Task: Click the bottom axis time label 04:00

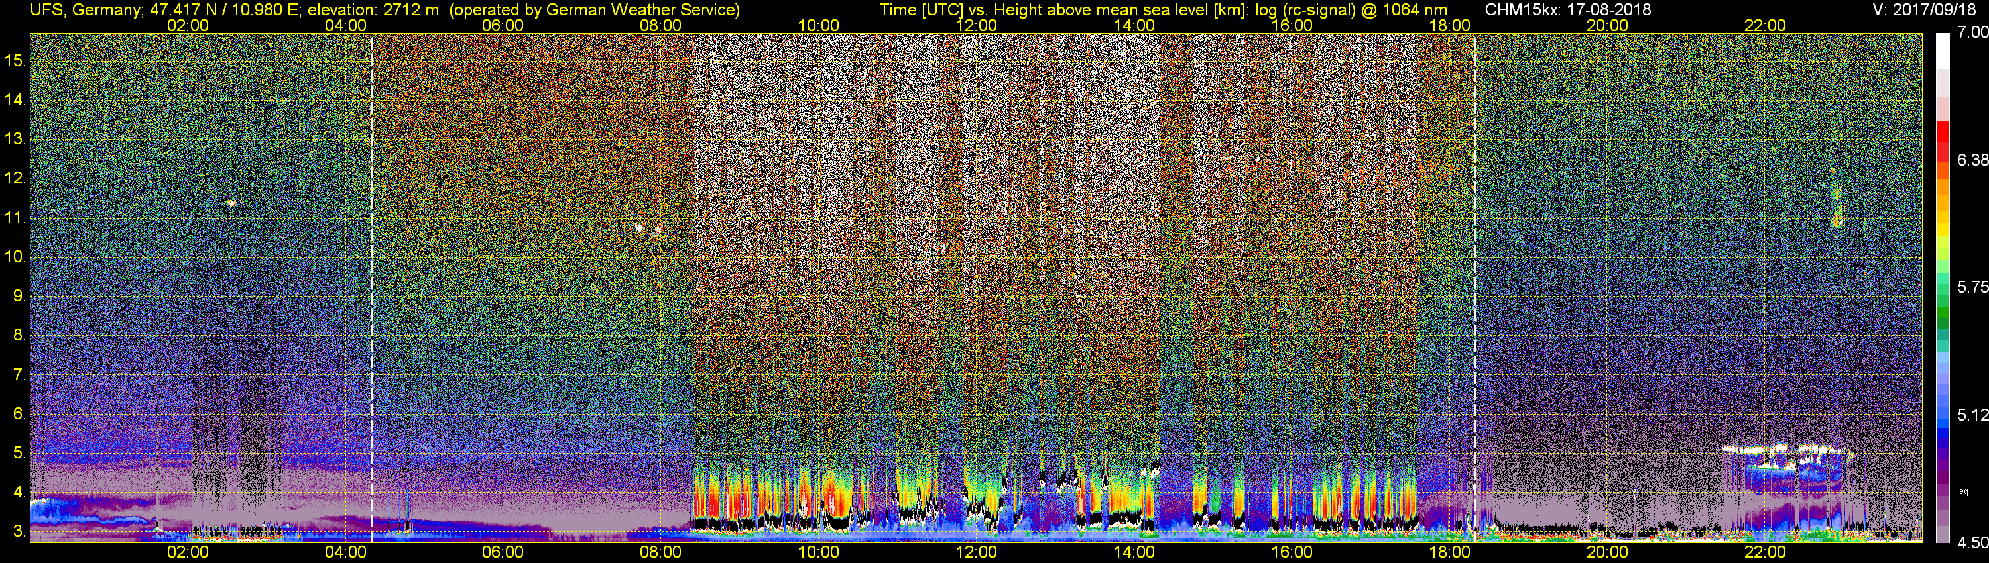Action: 345,552
